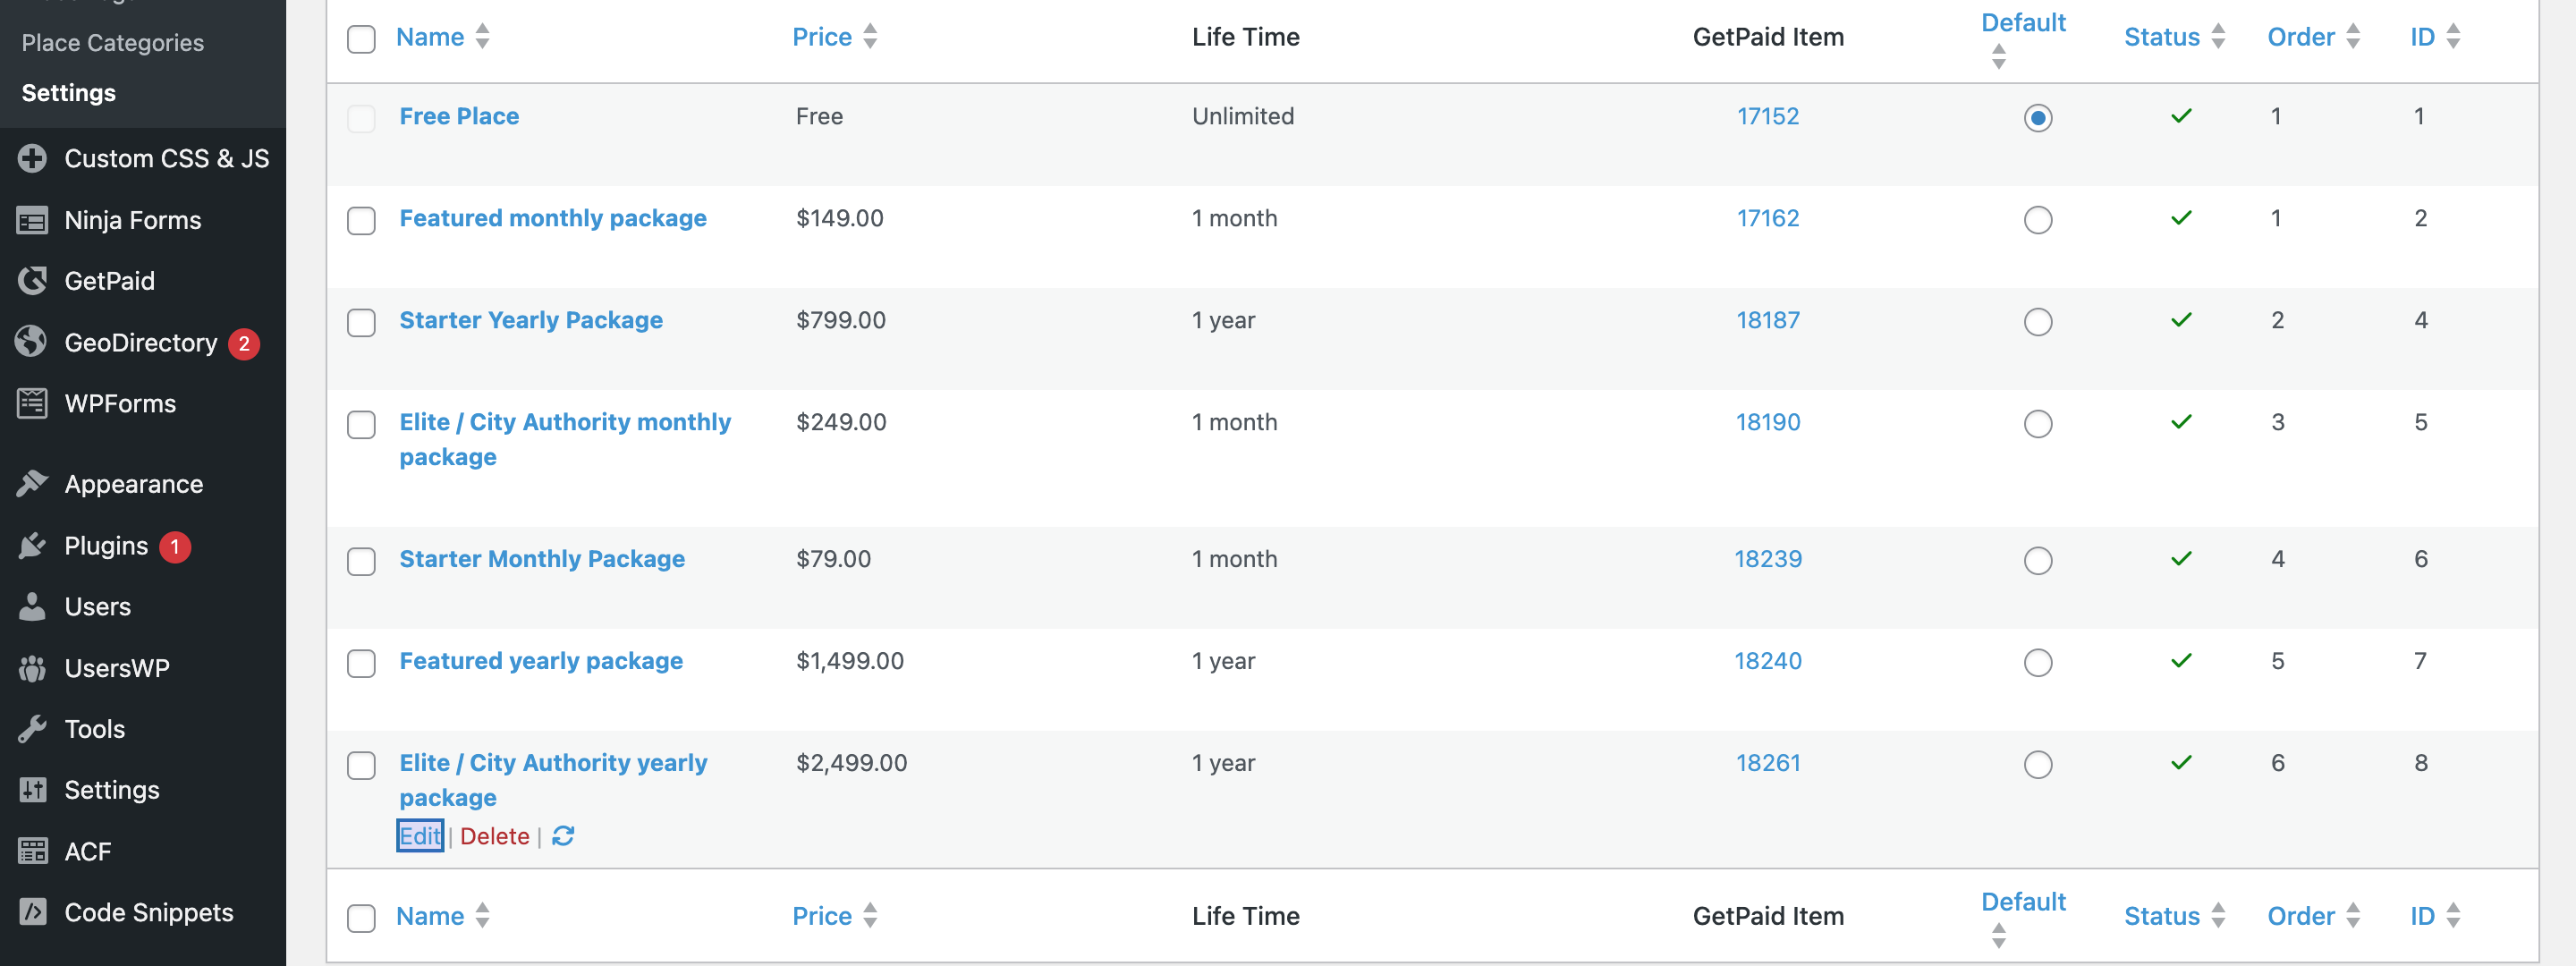
Task: Check the Starter Monthly Package row checkbox
Action: pos(361,561)
